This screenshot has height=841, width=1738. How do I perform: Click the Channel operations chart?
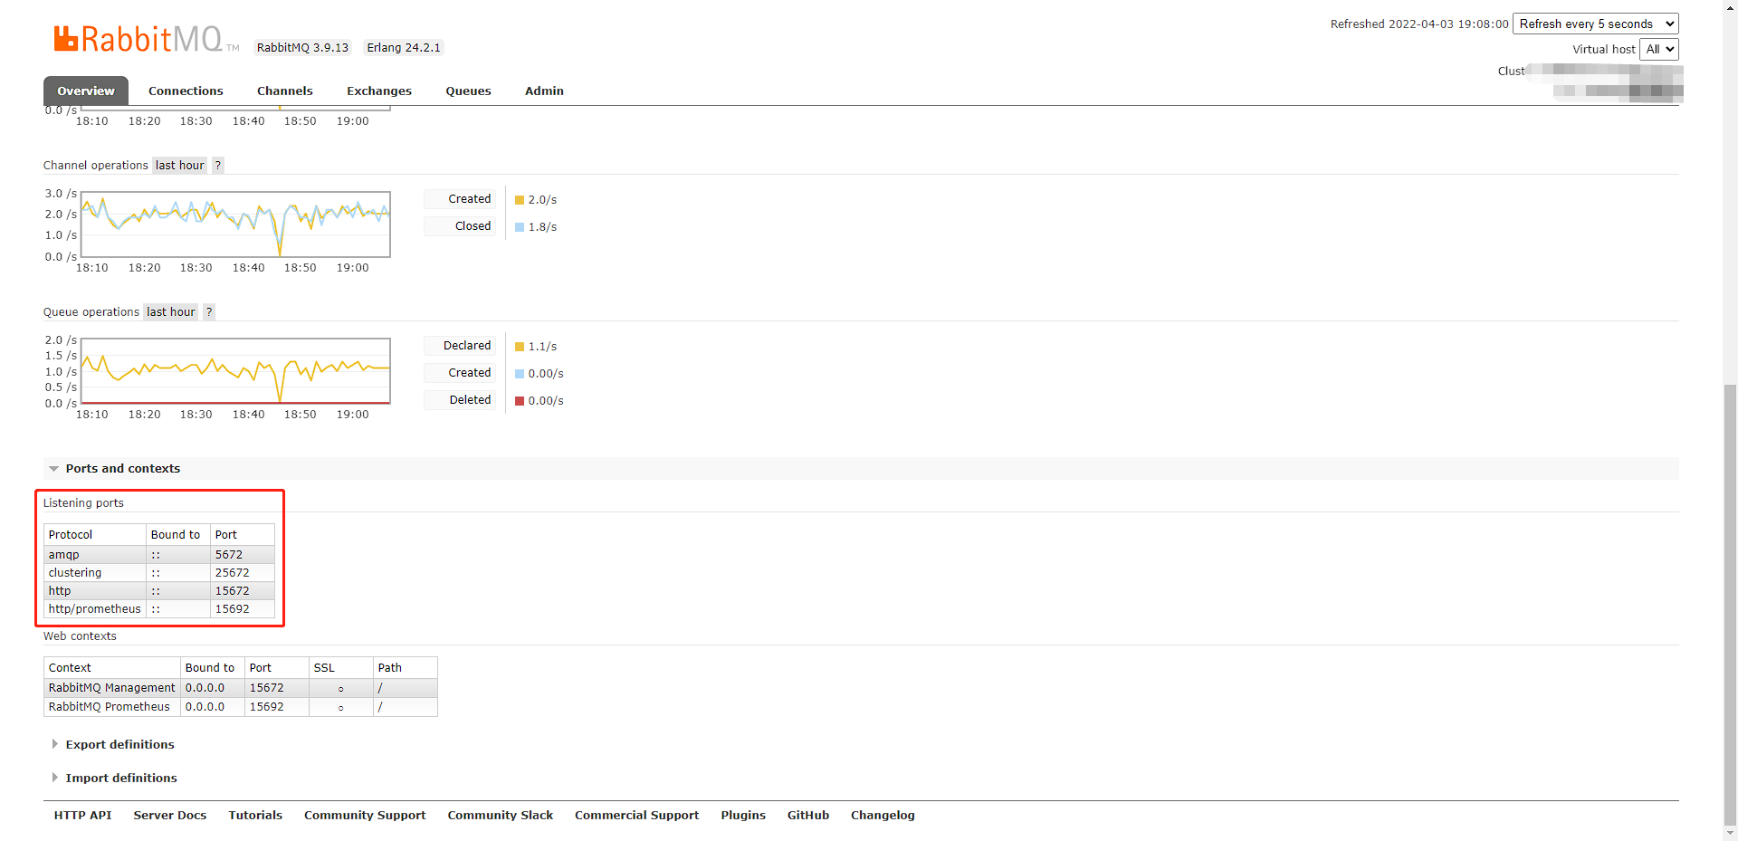coord(235,225)
